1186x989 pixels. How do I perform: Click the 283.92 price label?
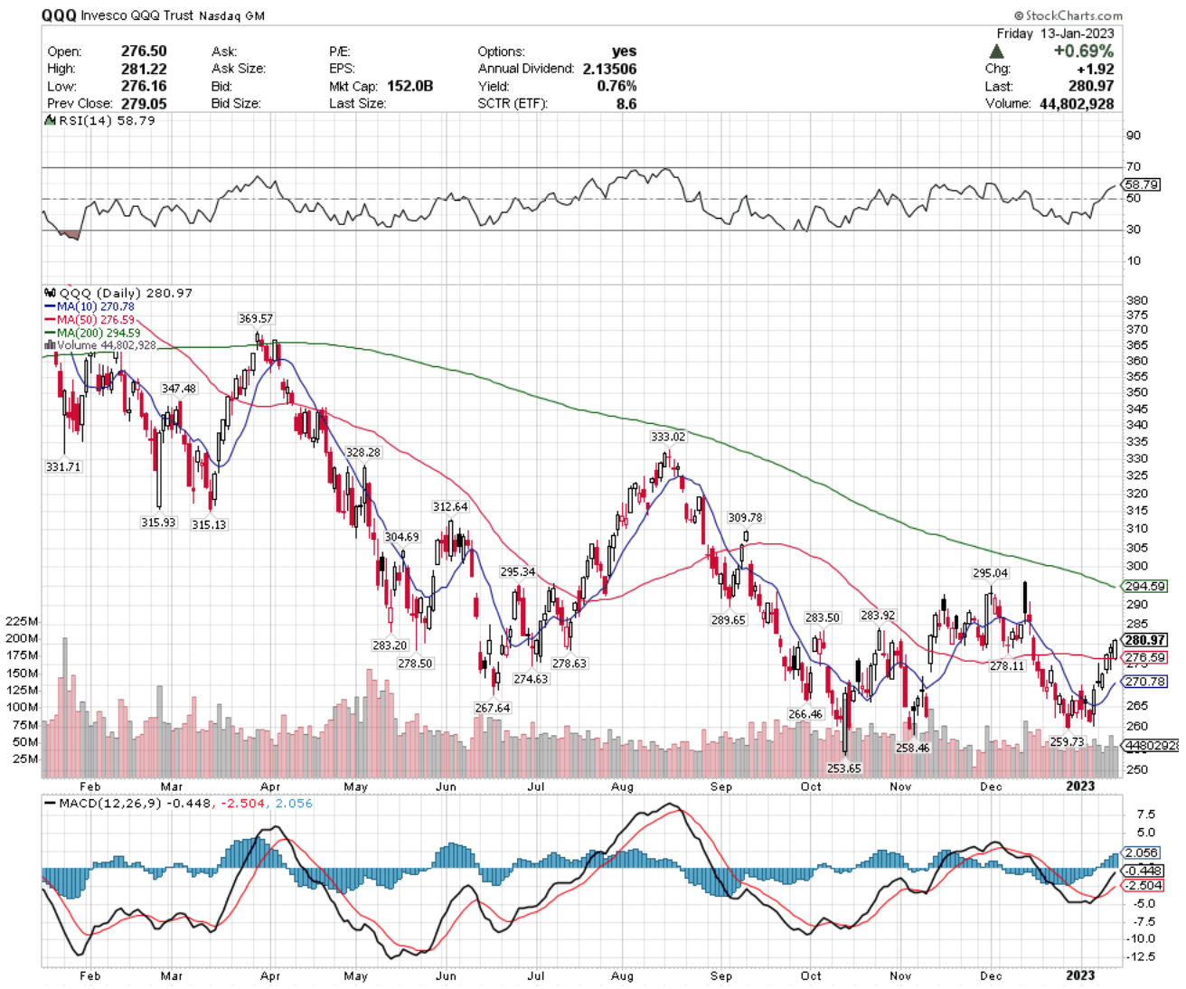[x=878, y=616]
